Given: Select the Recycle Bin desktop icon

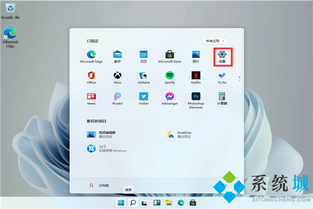Looking at the screenshot, I should pos(10,11).
